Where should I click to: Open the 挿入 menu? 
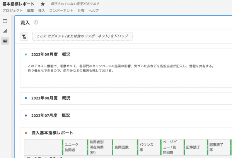pyautogui.click(x=41, y=10)
